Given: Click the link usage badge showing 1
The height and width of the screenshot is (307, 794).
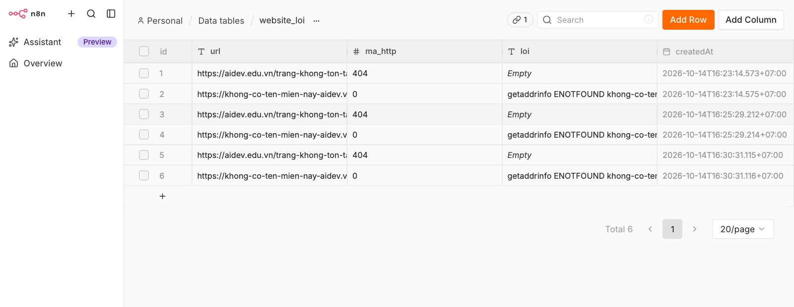Looking at the screenshot, I should click(520, 20).
